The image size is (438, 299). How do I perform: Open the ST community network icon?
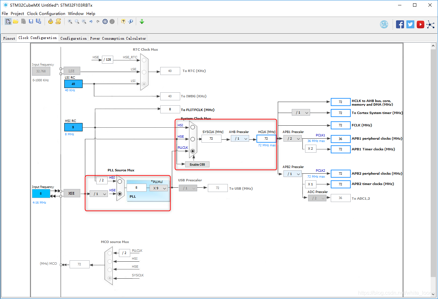431,24
